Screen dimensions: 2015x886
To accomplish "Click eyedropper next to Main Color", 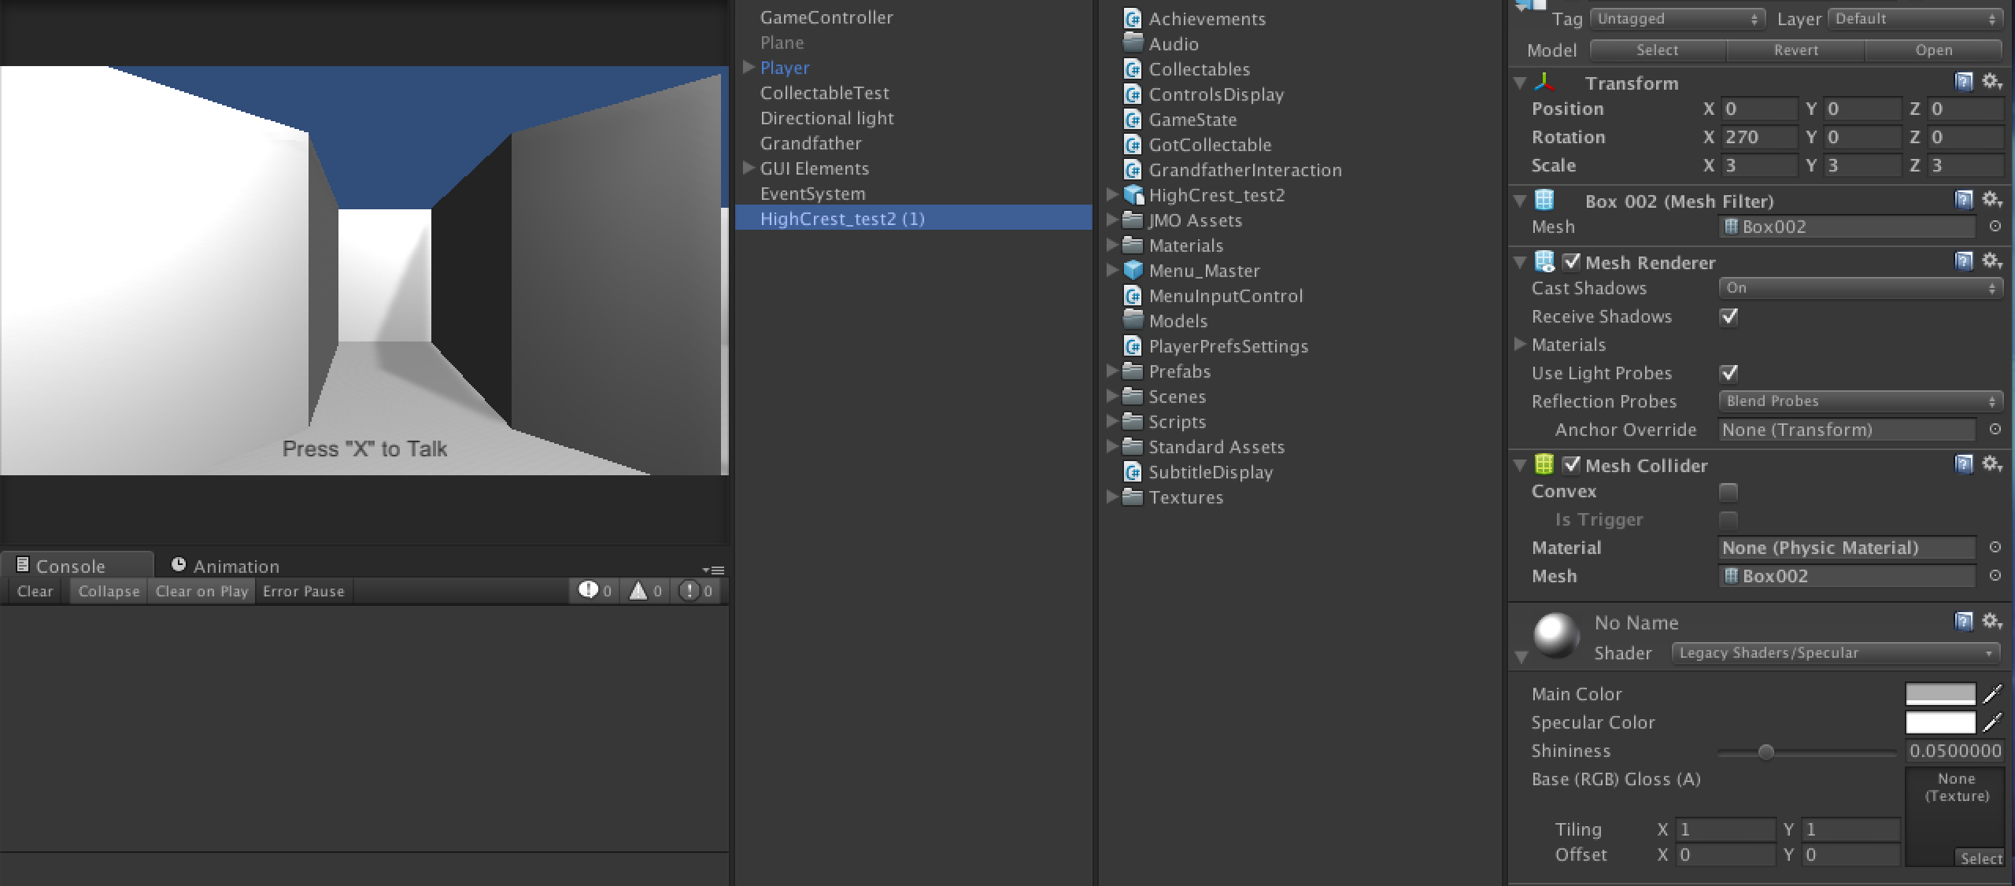I will point(1992,694).
